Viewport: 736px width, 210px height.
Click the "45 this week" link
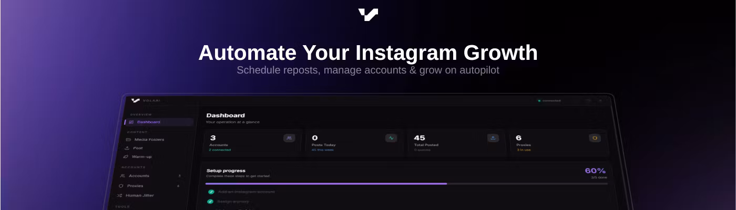(x=322, y=150)
